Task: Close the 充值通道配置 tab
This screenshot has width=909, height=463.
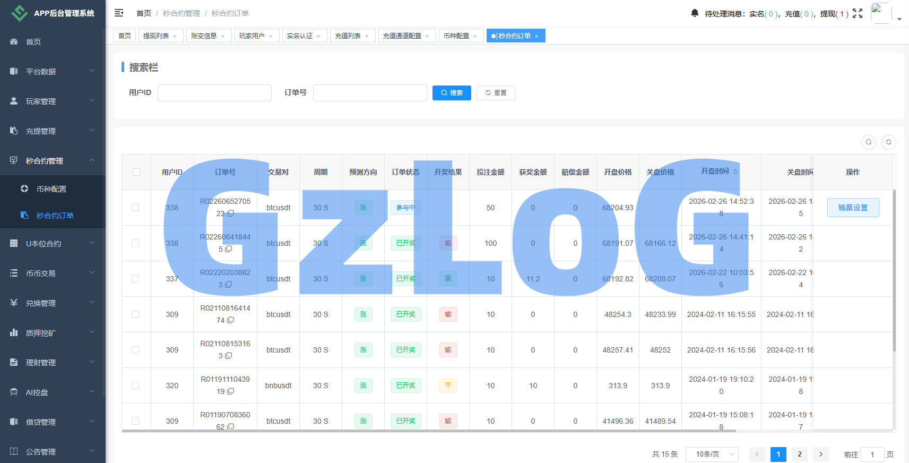Action: coord(427,36)
